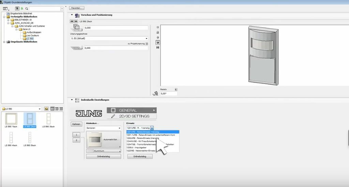Show the preview picture view icon

158,47
